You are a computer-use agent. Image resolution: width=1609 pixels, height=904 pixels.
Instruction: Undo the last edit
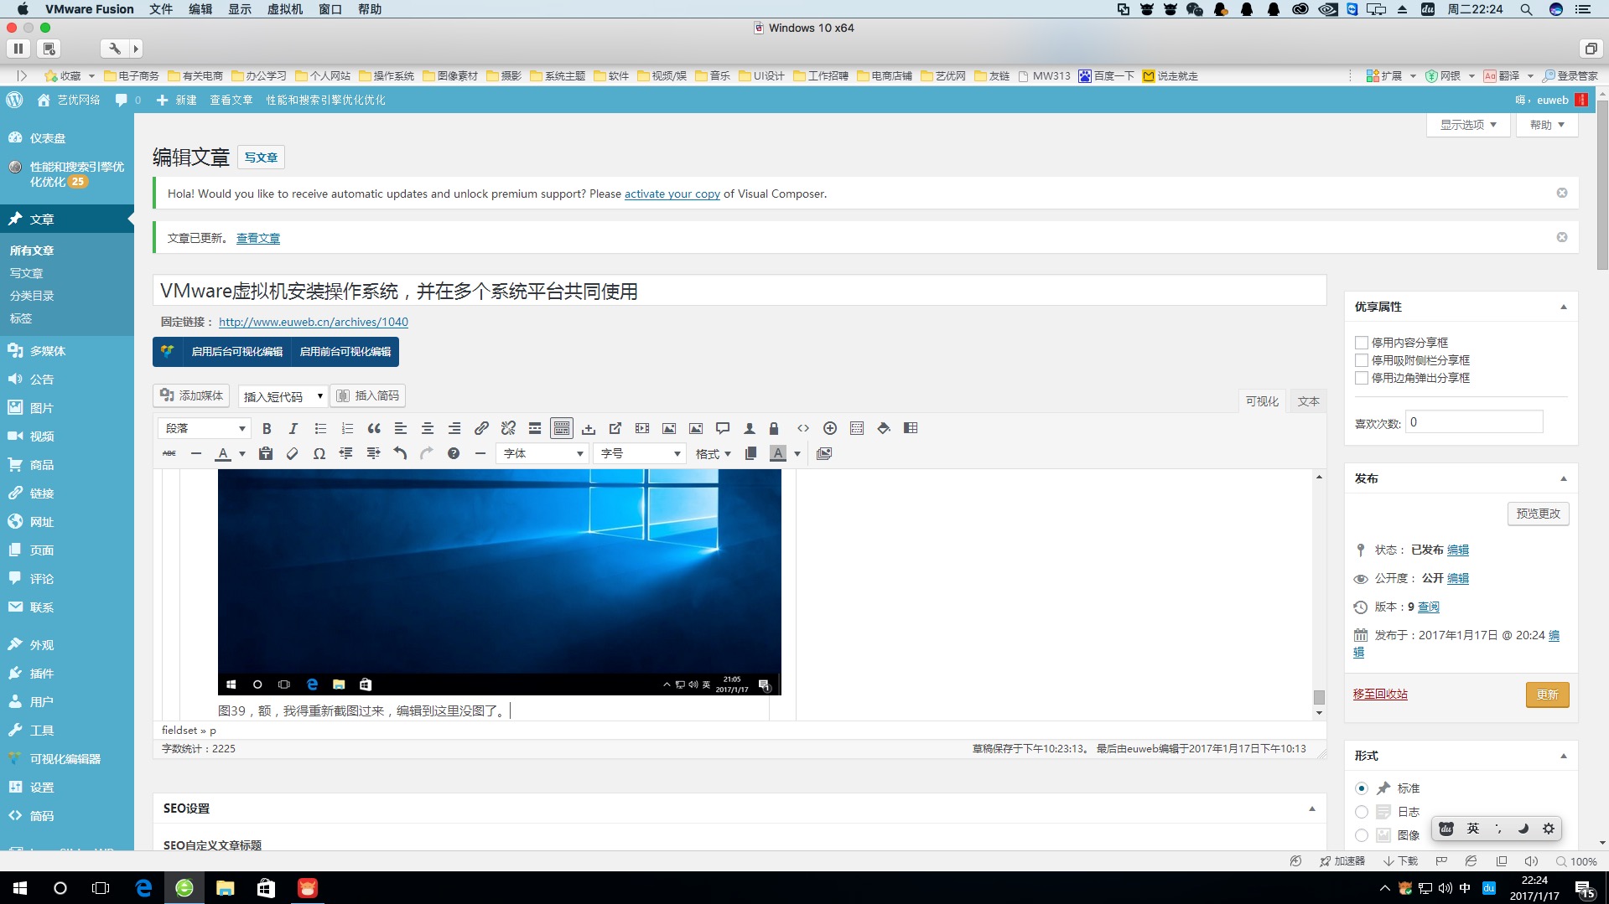[x=400, y=453]
